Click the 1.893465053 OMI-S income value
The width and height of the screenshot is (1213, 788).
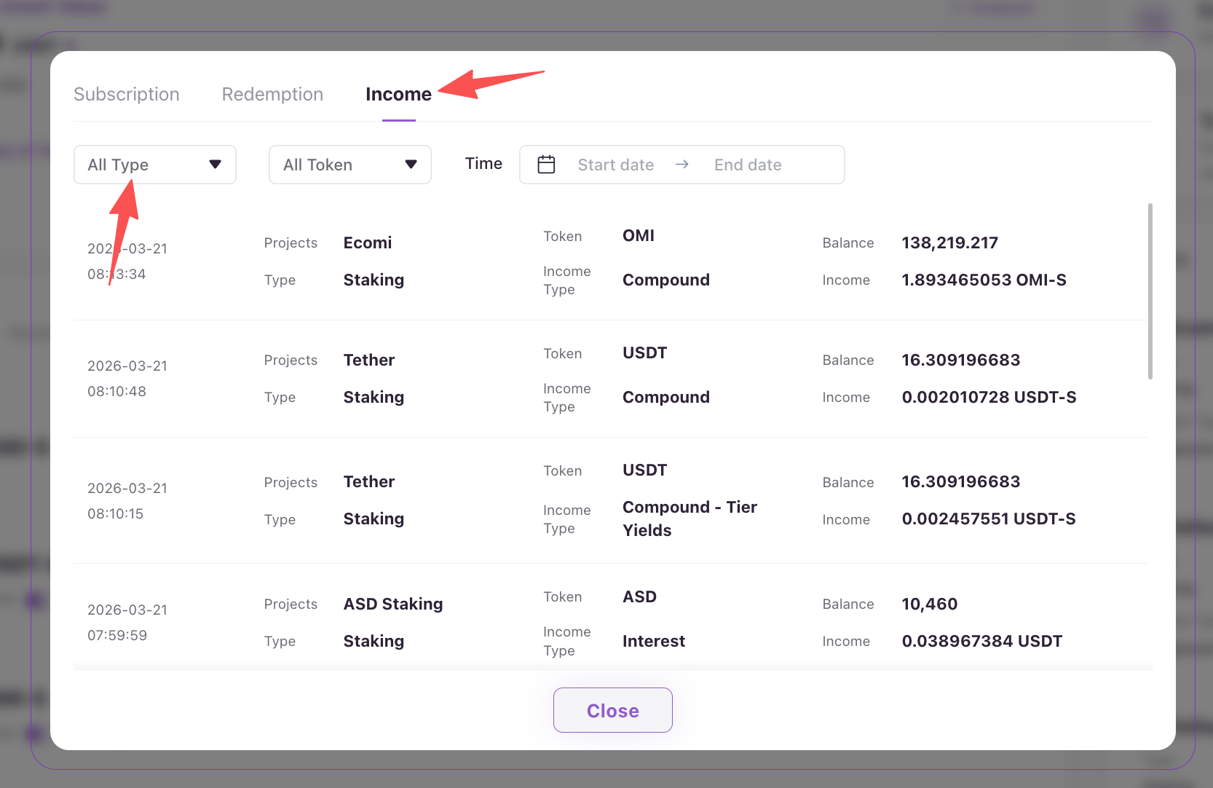[x=984, y=280]
